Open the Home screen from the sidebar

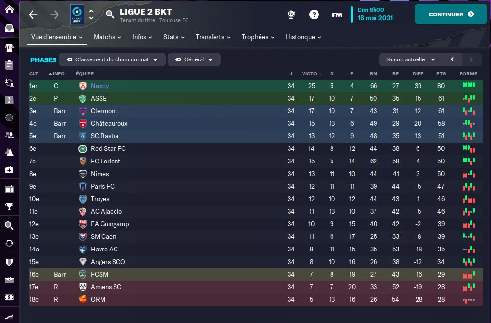9,10
